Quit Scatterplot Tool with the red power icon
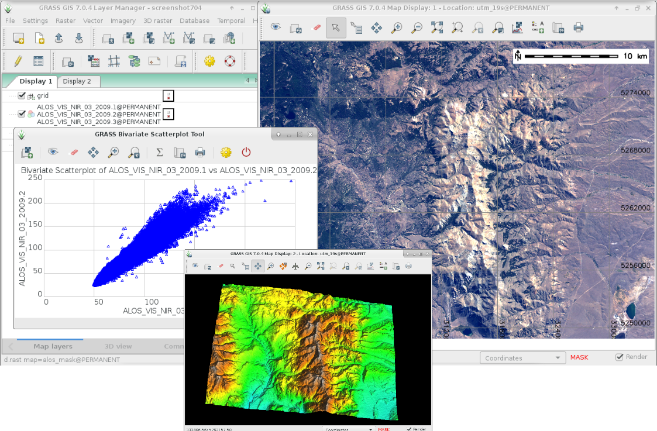 (246, 152)
